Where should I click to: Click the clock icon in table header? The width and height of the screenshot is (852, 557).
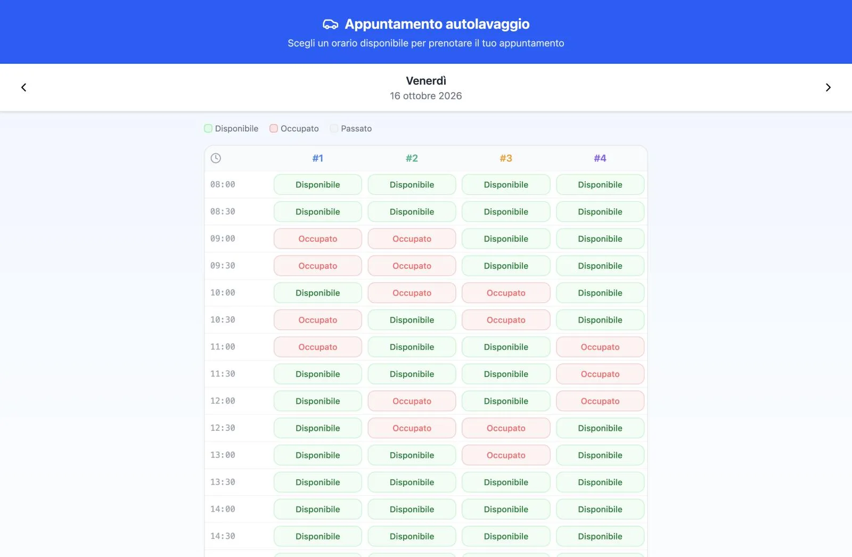(216, 158)
